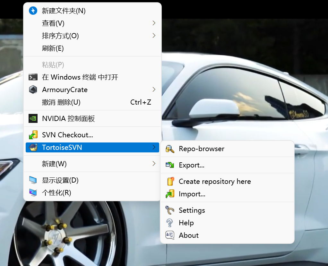
Task: Select the 粘贴(P) menu entry
Action: 92,64
